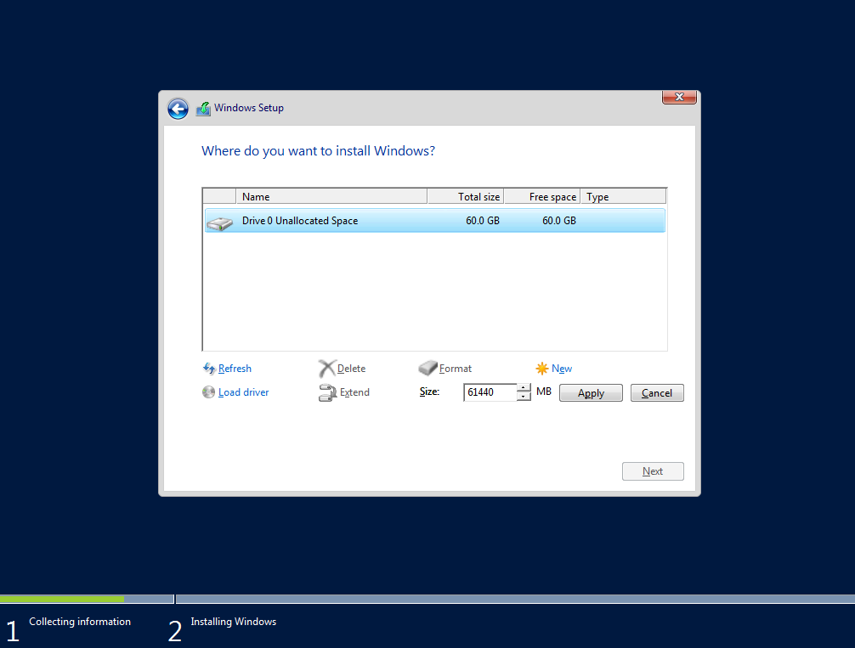
Task: Click the Load driver disc icon
Action: point(208,392)
